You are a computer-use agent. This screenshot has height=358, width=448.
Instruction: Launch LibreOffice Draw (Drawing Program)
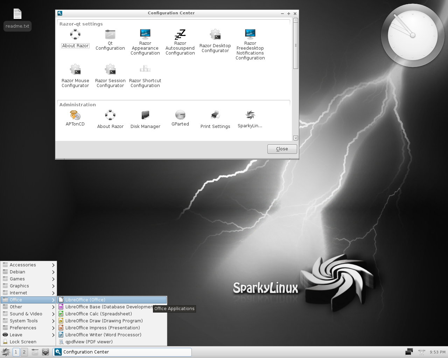coord(112,321)
